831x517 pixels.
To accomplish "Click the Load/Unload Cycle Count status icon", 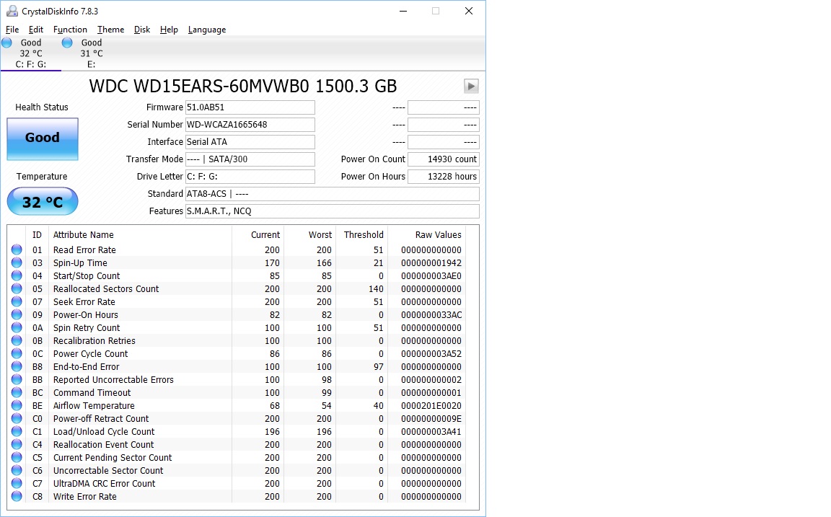I will pyautogui.click(x=17, y=431).
